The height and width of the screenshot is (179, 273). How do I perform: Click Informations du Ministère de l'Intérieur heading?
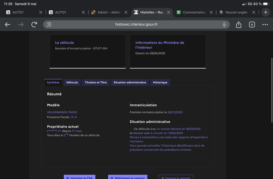click(160, 45)
